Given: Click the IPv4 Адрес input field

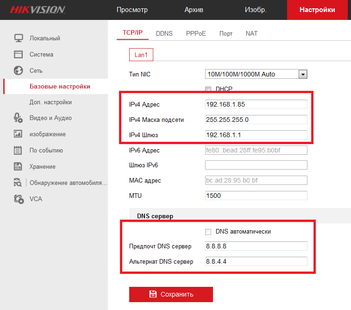Looking at the screenshot, I should pos(256,104).
